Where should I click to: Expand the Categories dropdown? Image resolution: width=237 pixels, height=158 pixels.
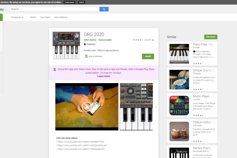pos(17,17)
